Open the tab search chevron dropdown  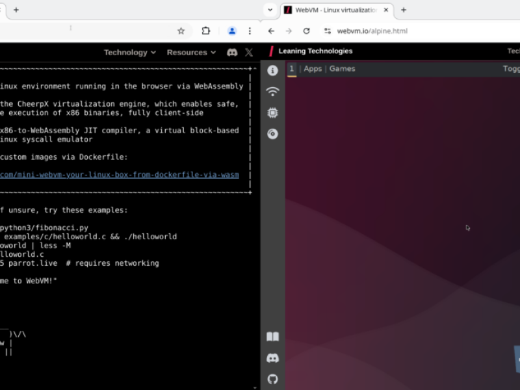coord(269,10)
